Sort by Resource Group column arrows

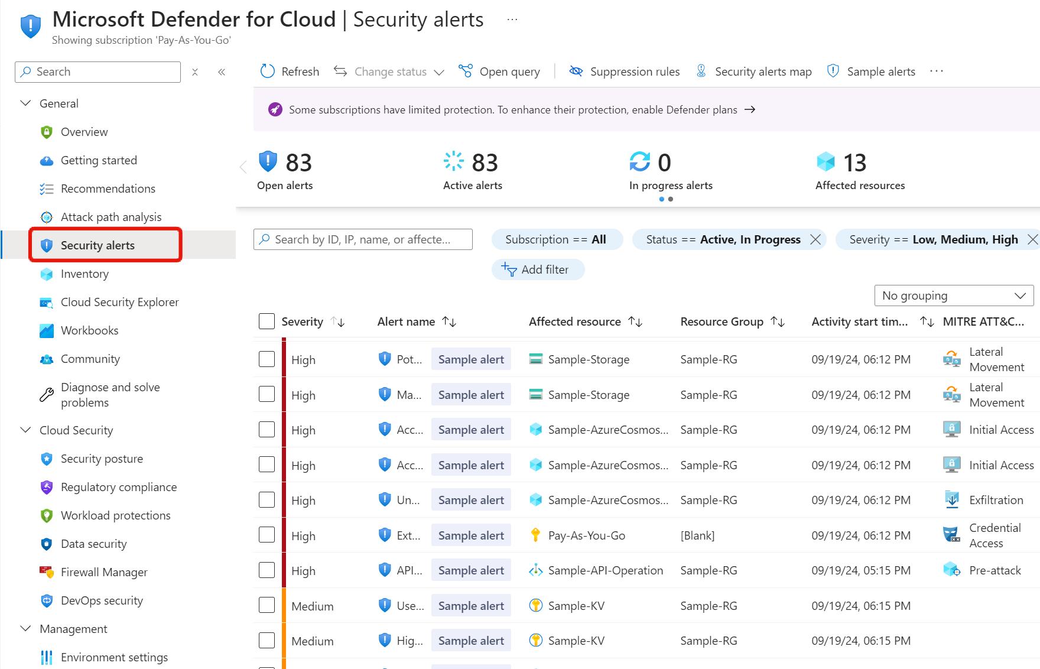point(778,321)
